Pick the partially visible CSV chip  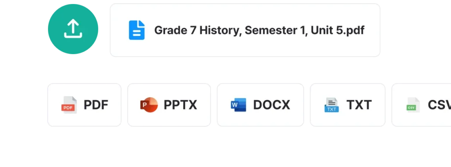[x=421, y=105]
